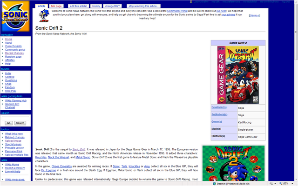Viewport: 298px width, 186px height.
Task: Click the Sonic Drift 2 title screen image
Action: (x=233, y=163)
